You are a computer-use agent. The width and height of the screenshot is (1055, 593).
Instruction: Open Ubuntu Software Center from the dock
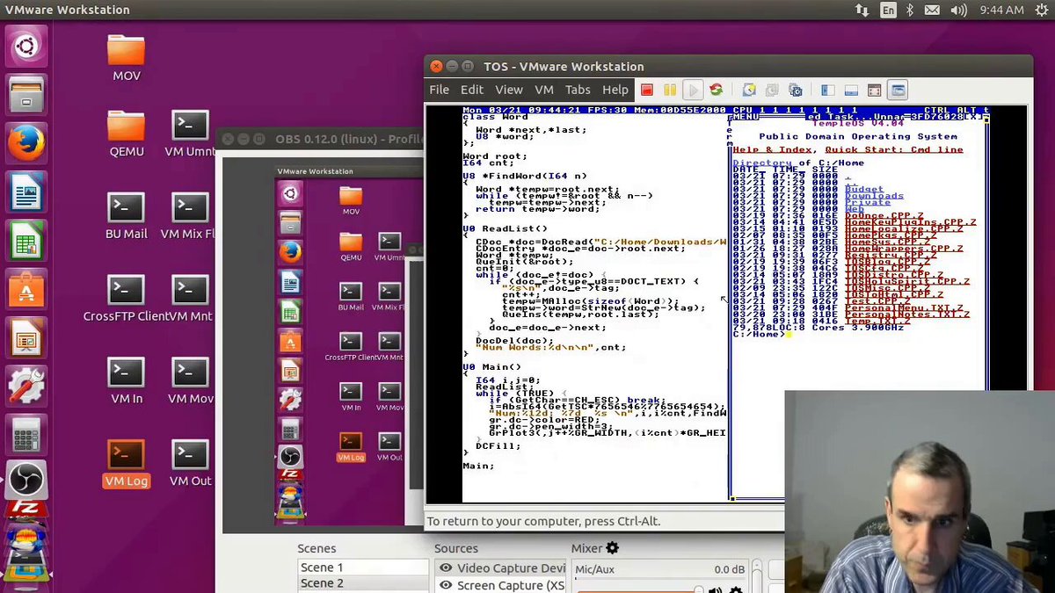click(x=26, y=289)
